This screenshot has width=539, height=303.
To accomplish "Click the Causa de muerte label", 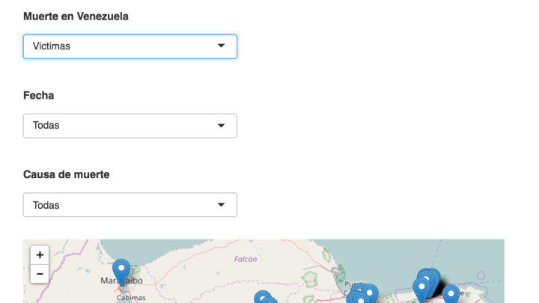I will (67, 174).
